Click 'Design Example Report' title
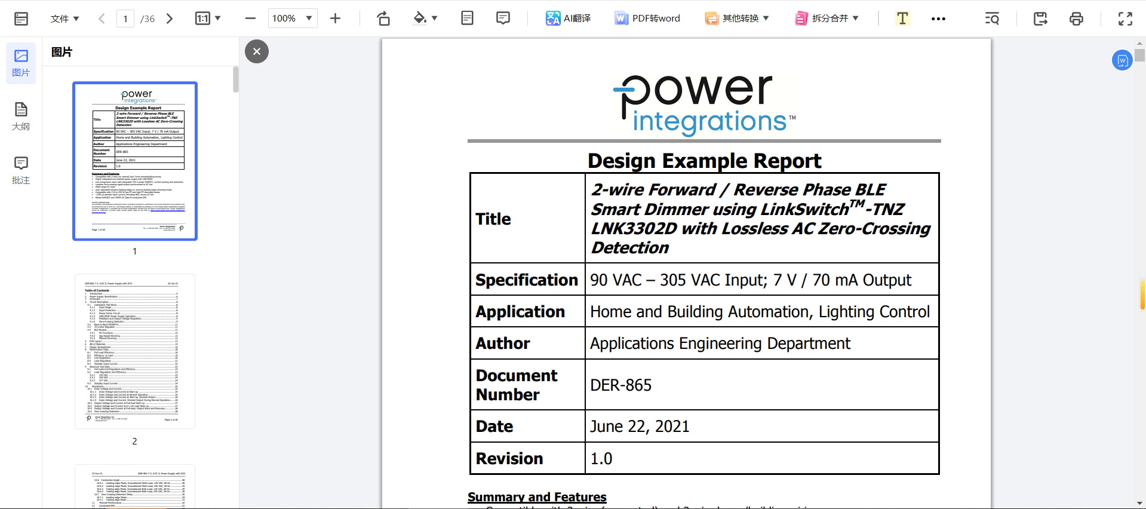Image resolution: width=1146 pixels, height=509 pixels. 704,161
